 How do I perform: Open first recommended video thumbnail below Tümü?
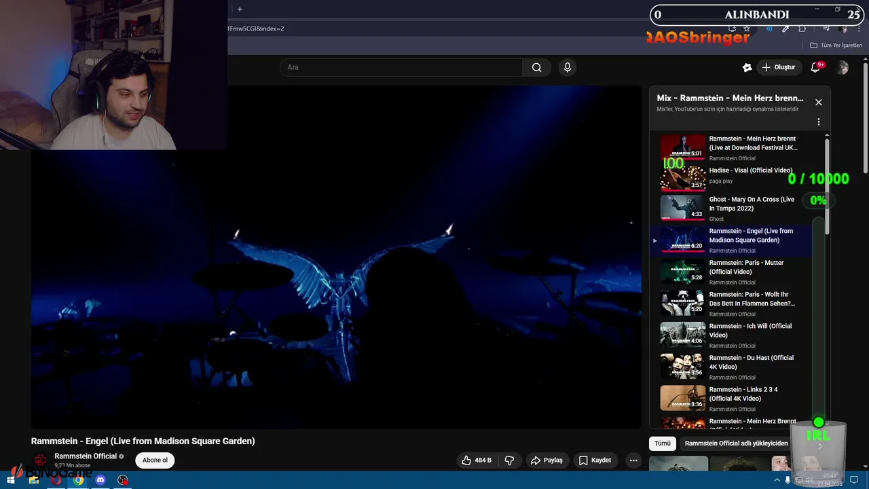[x=678, y=464]
